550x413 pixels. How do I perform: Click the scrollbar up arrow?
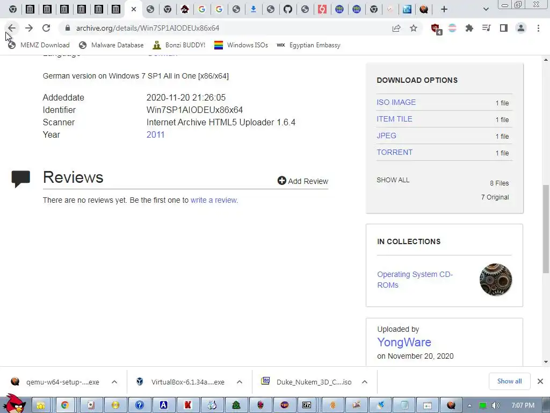pos(546,60)
